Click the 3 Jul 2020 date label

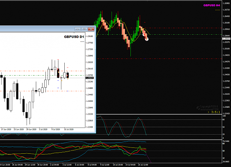click(43, 129)
